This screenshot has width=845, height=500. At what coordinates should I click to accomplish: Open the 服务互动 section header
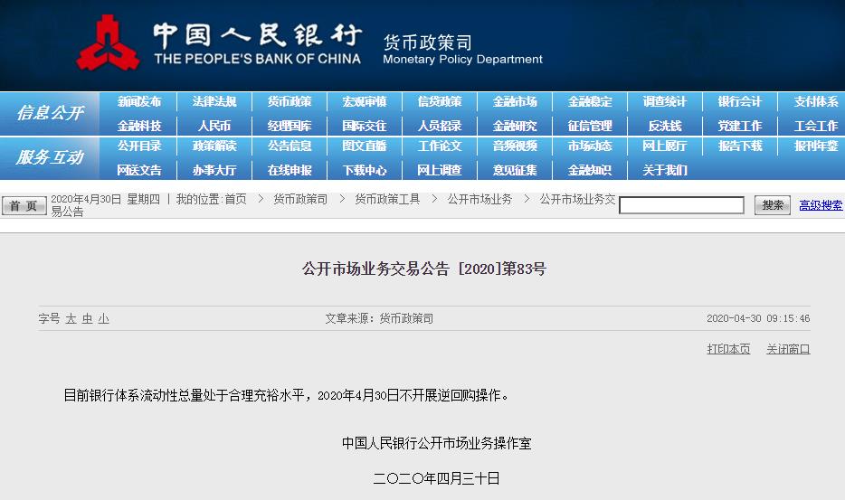pos(50,157)
